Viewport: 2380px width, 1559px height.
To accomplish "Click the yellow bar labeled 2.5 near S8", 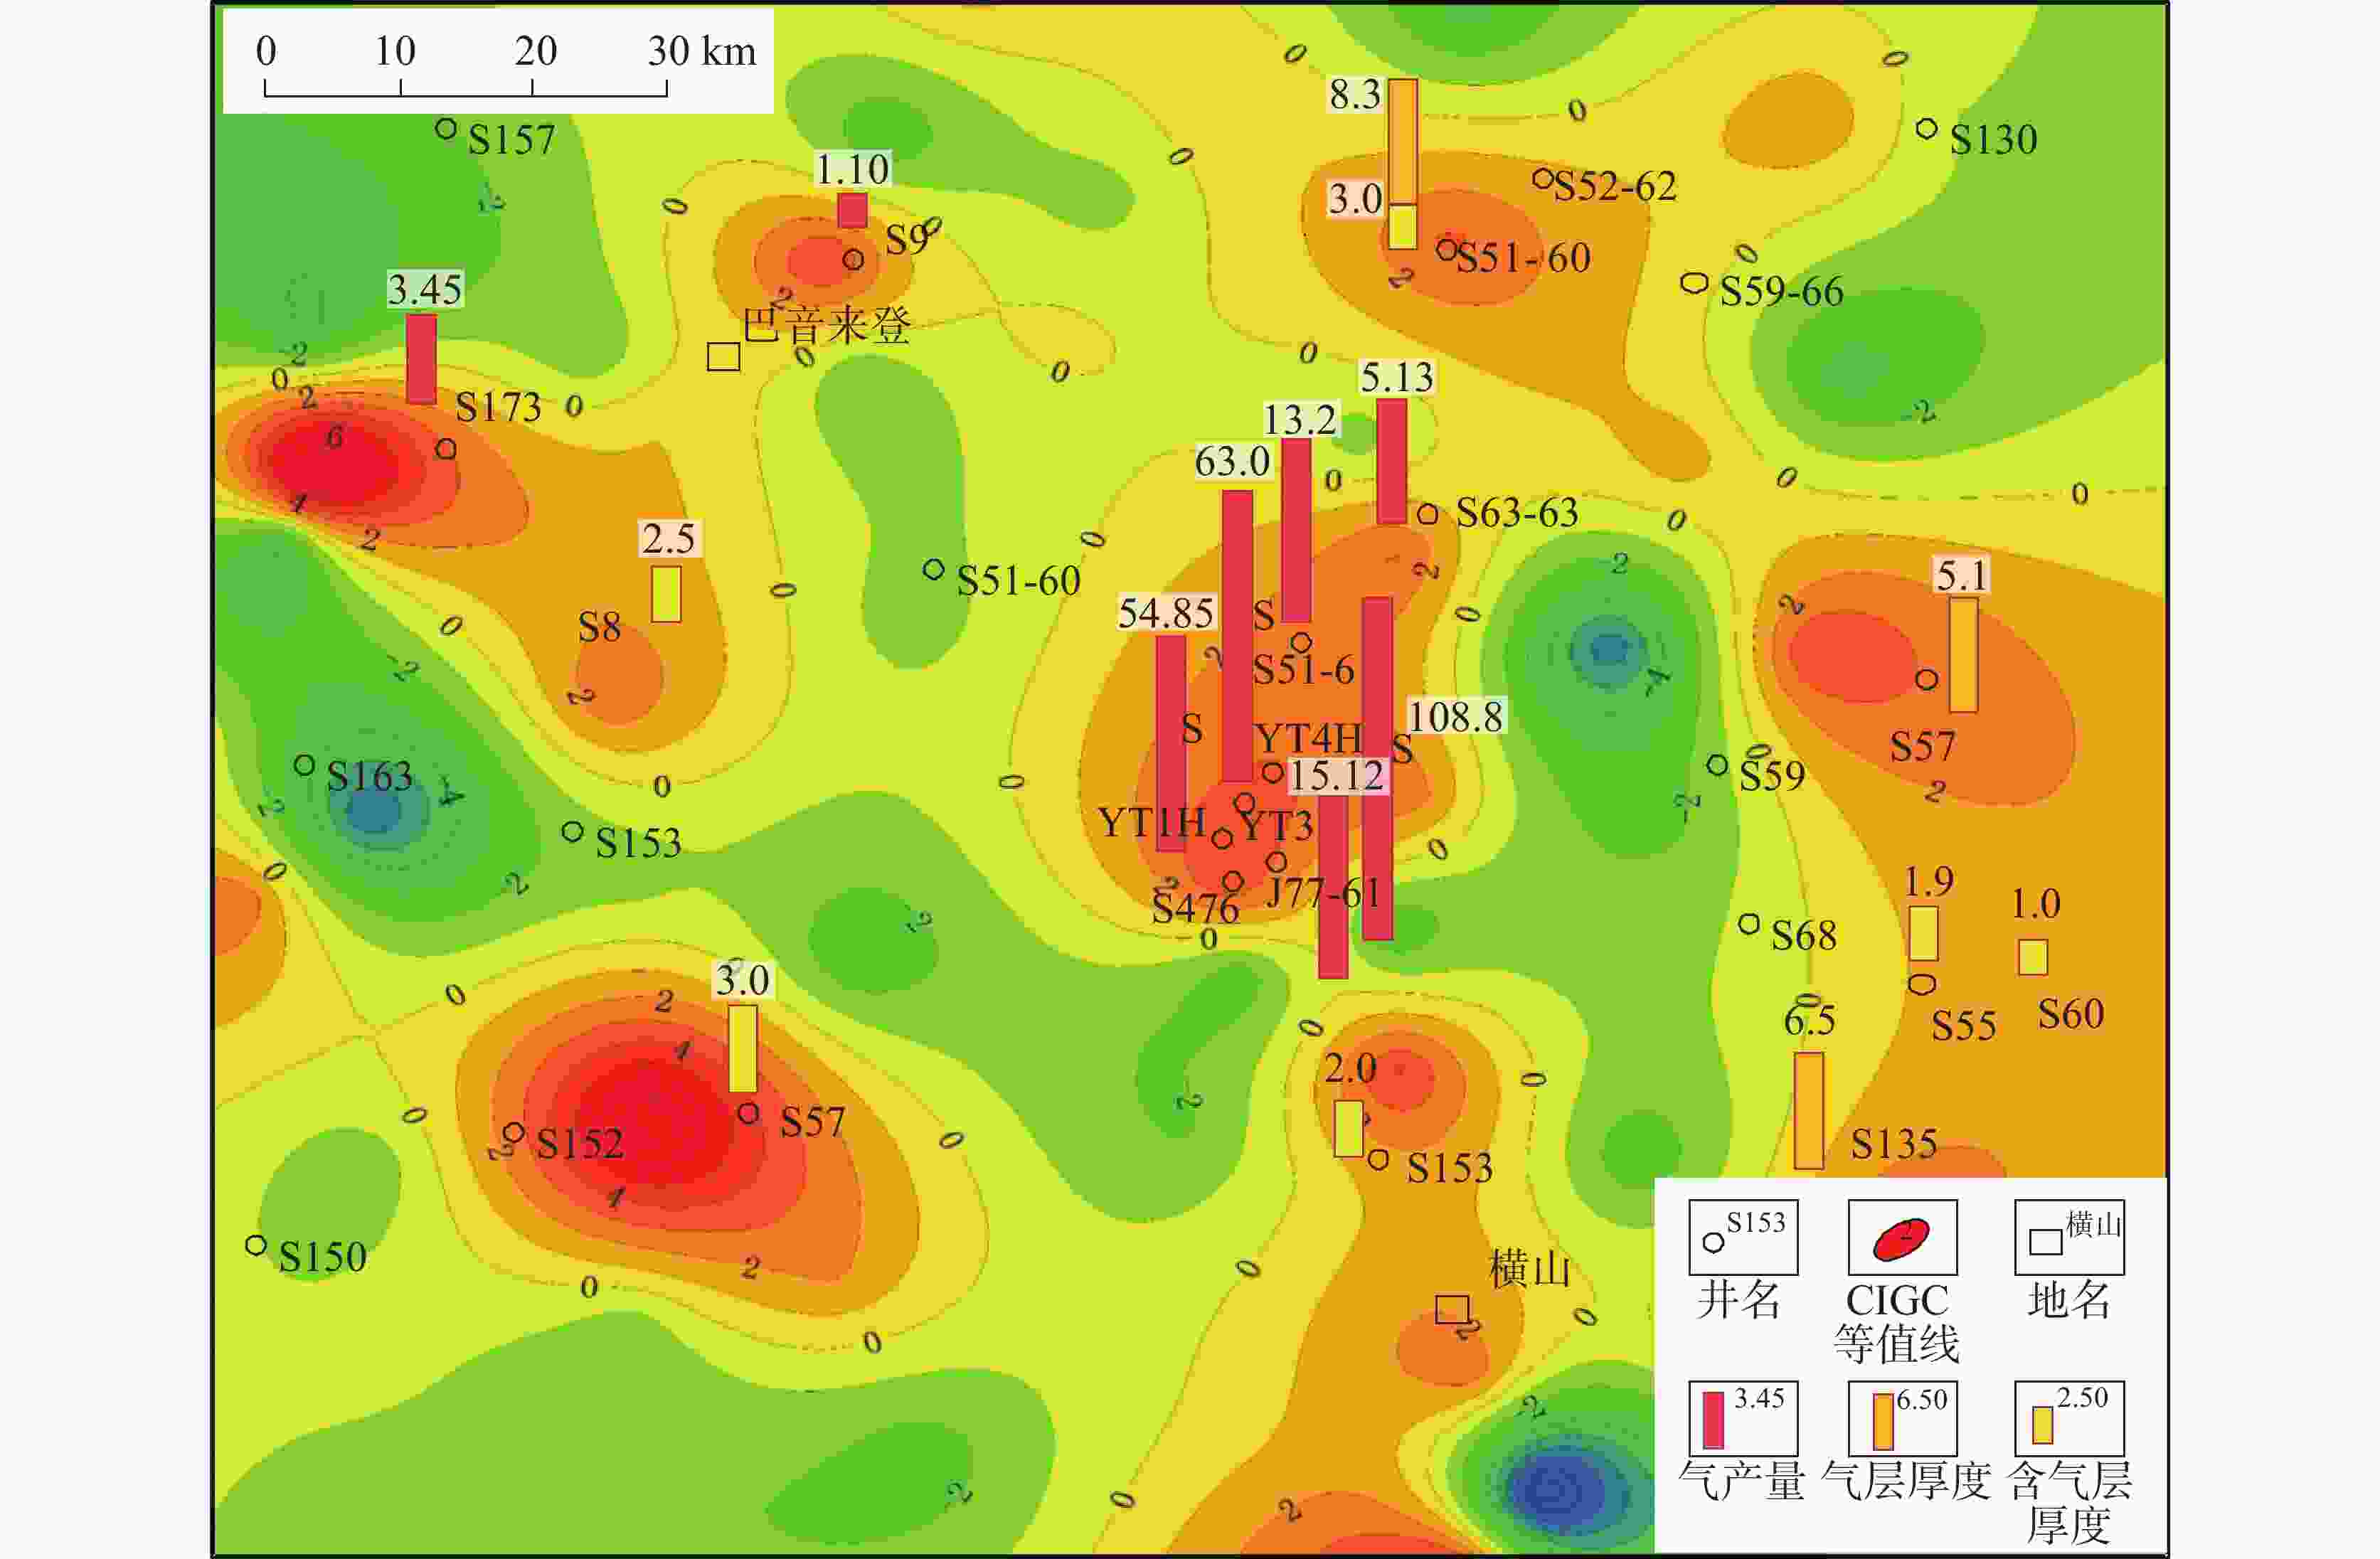I will pyautogui.click(x=666, y=594).
